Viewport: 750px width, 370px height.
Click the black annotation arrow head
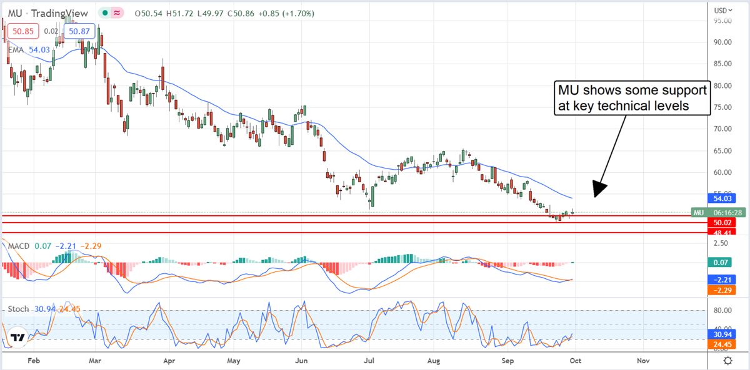click(599, 190)
